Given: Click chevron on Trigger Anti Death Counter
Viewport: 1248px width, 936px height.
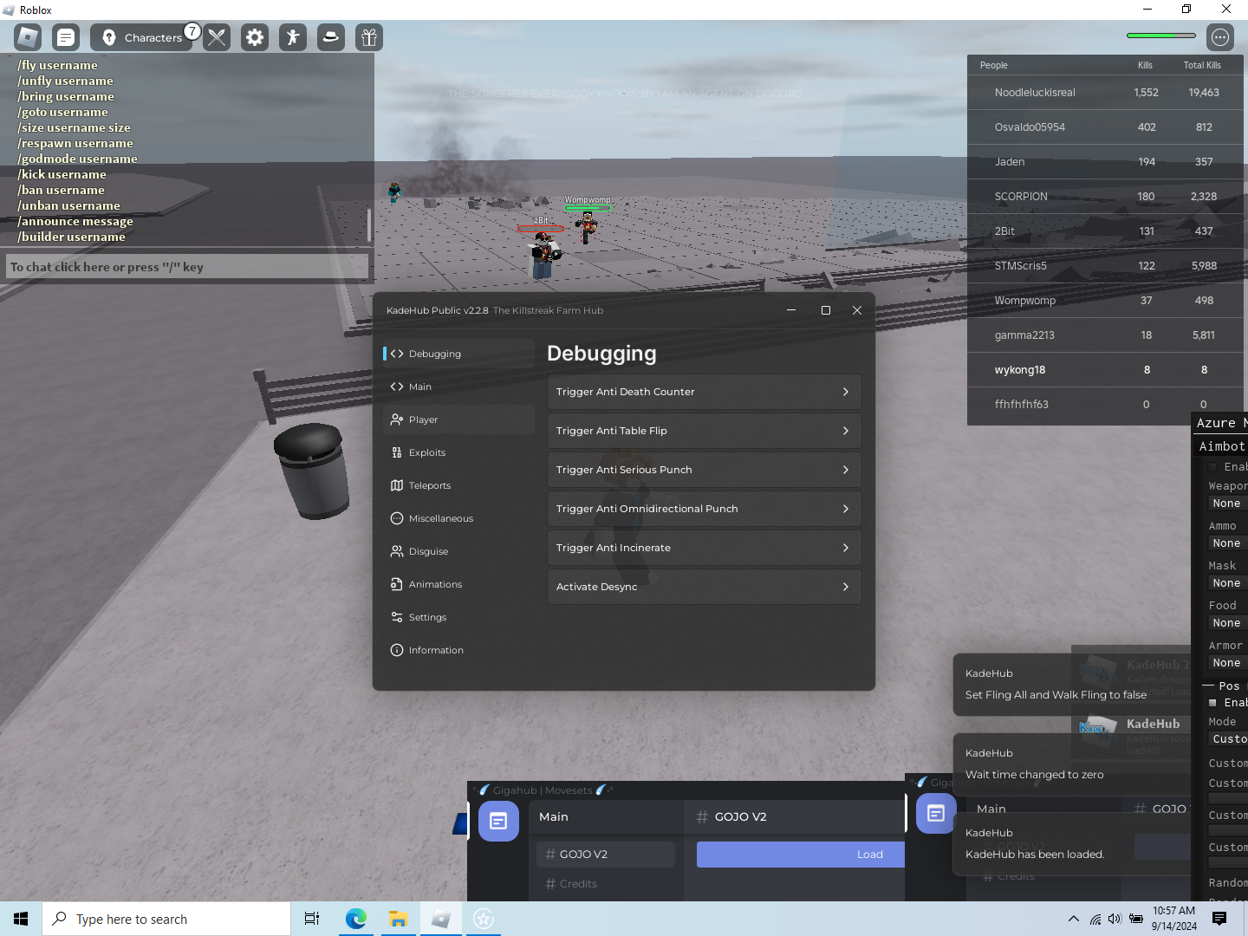Looking at the screenshot, I should pyautogui.click(x=846, y=392).
